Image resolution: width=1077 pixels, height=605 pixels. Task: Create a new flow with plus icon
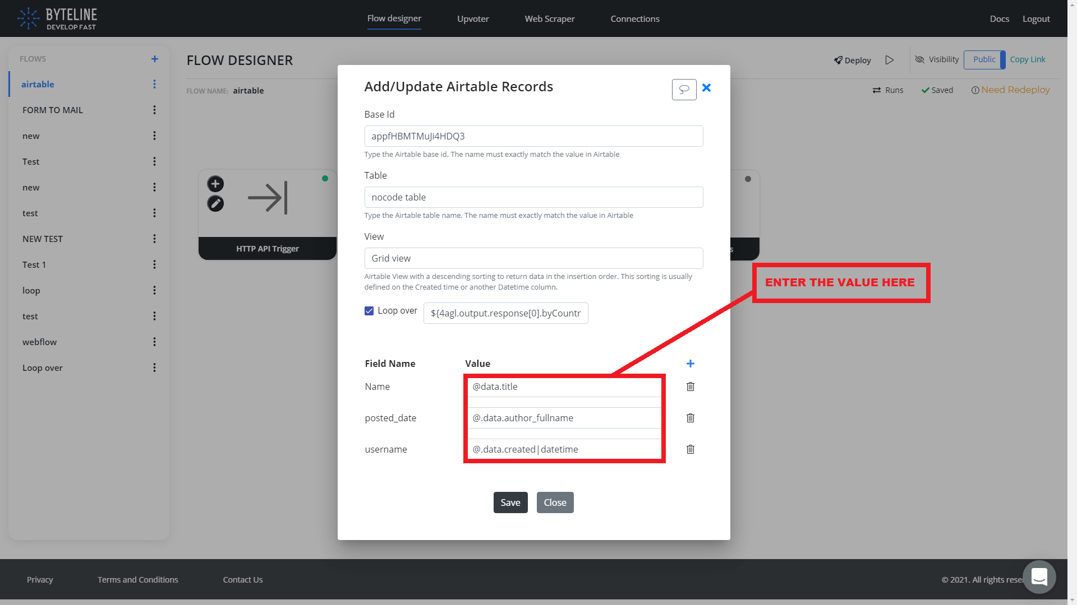(x=155, y=59)
